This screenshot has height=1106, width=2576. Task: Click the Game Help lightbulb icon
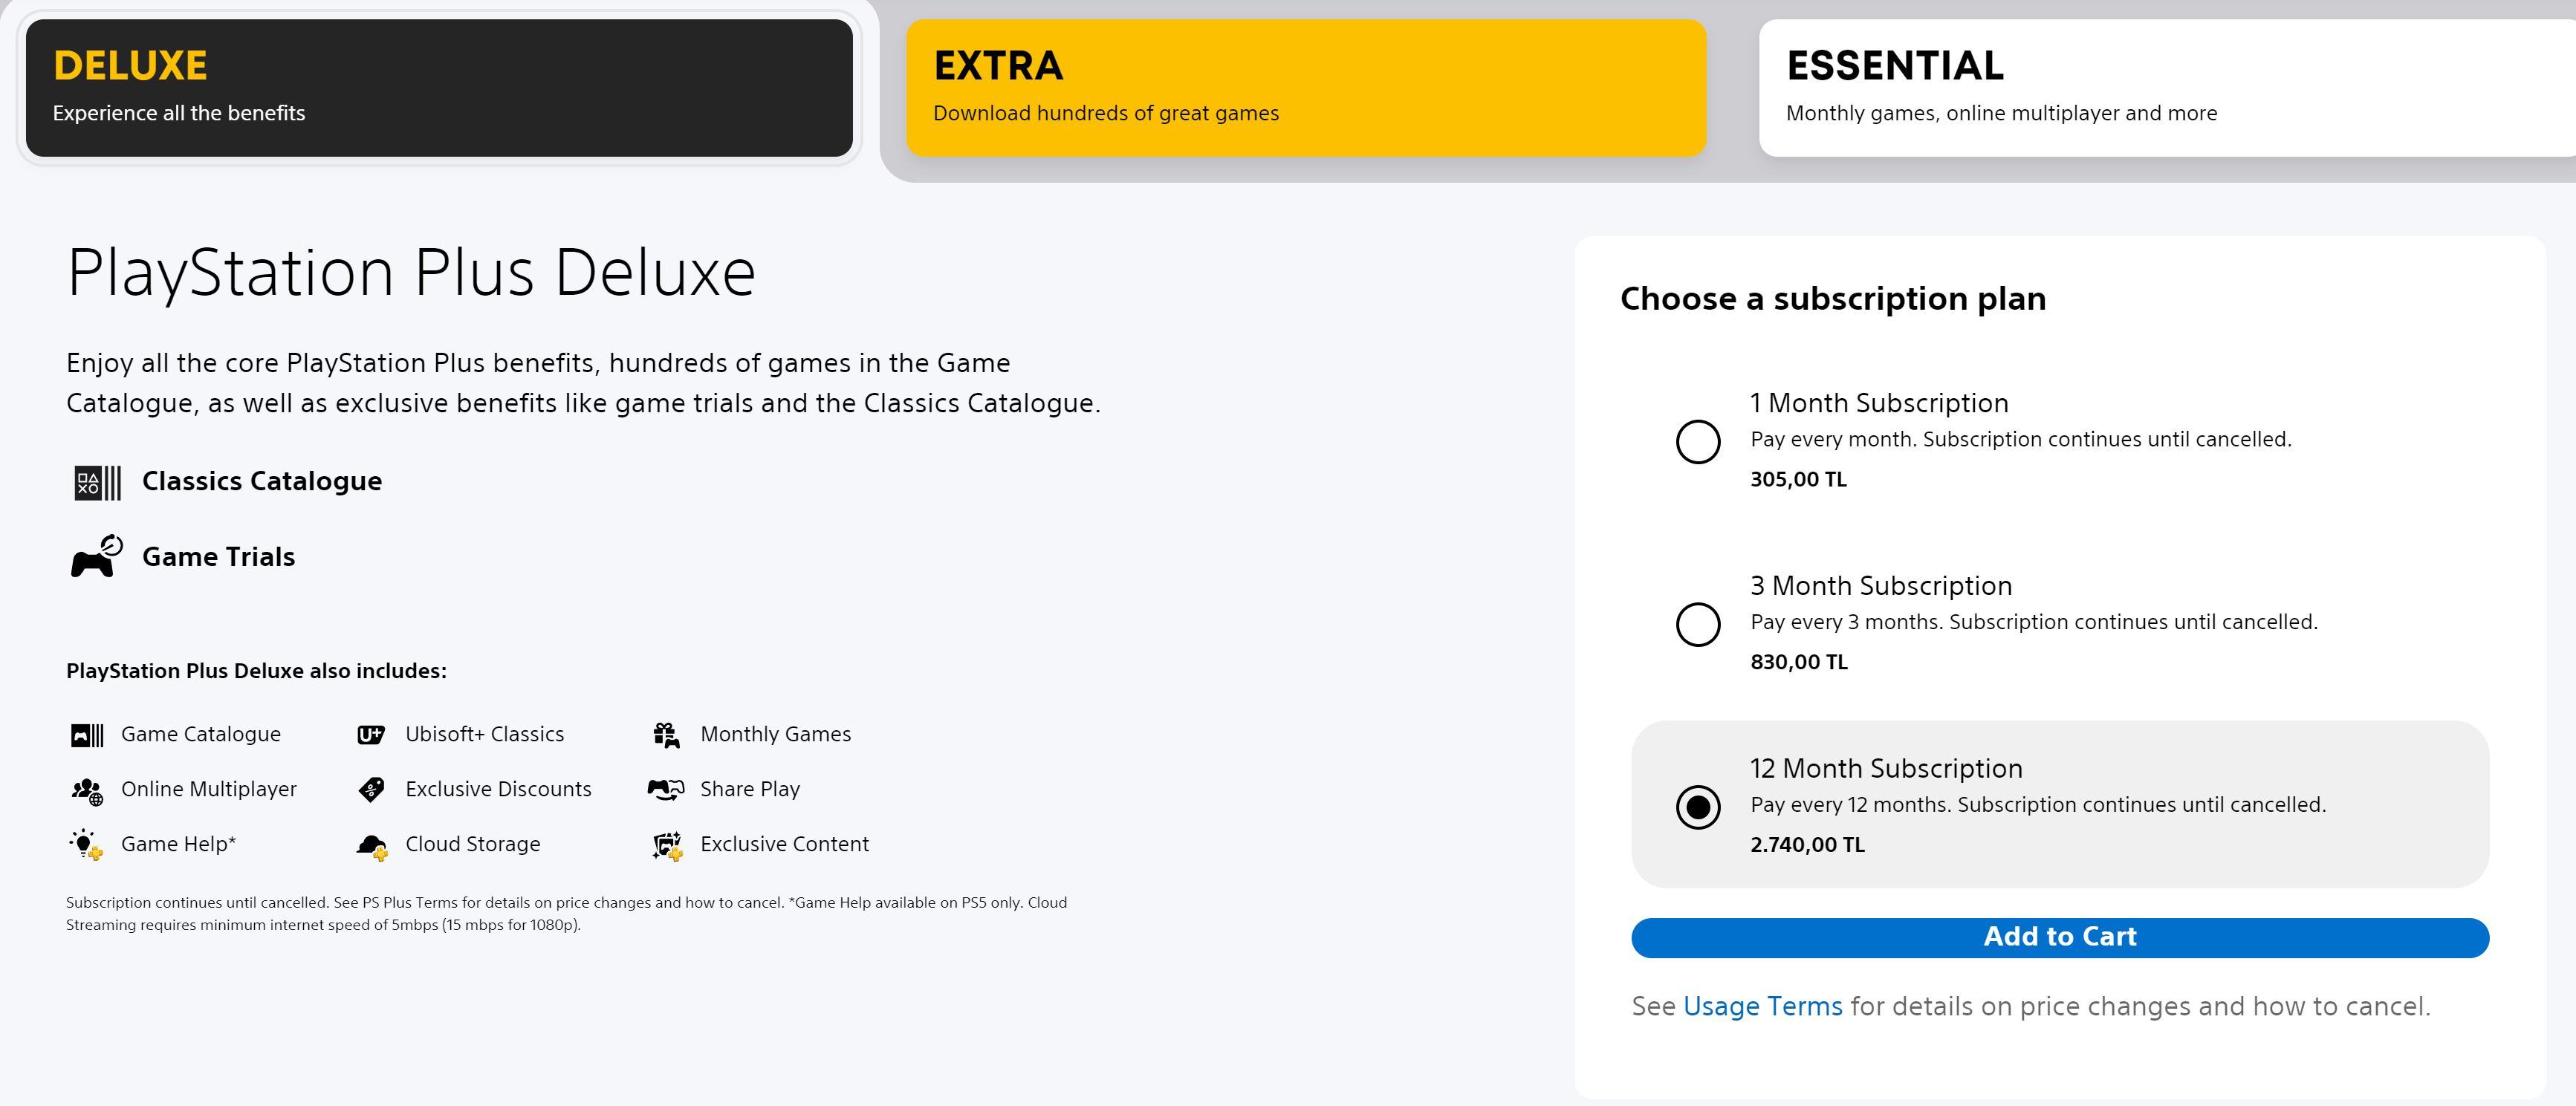[x=87, y=845]
